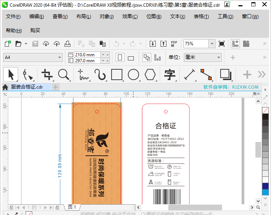Click the page width 210.0 mm field

(x=87, y=55)
